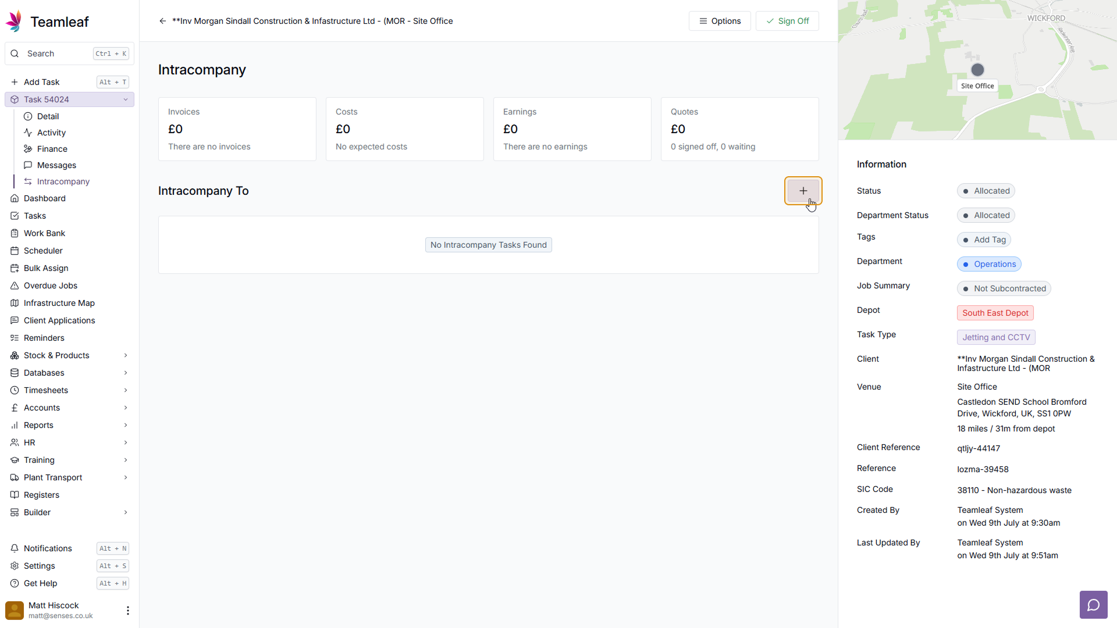
Task: Click client reference 'qtljy-44147'
Action: tap(979, 448)
